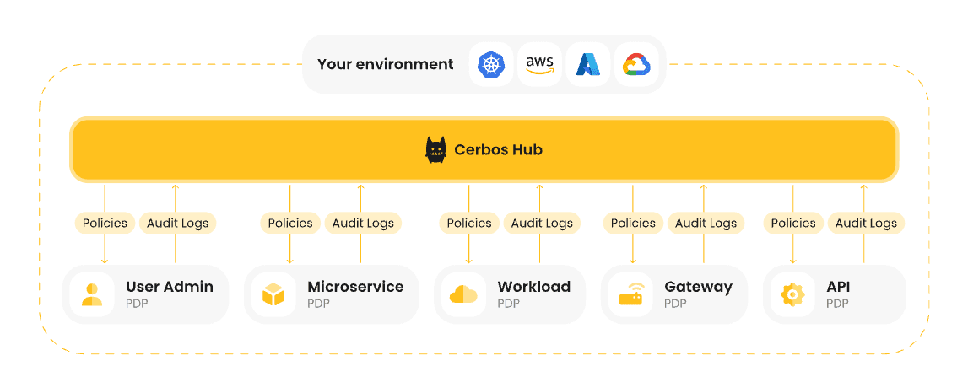
Task: Click the User Admin title text
Action: pyautogui.click(x=170, y=287)
